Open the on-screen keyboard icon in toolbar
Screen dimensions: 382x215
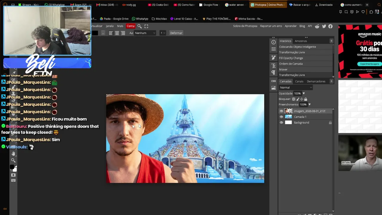pos(13,180)
